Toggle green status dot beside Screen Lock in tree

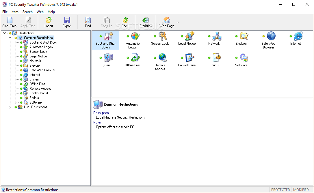(x=21, y=52)
